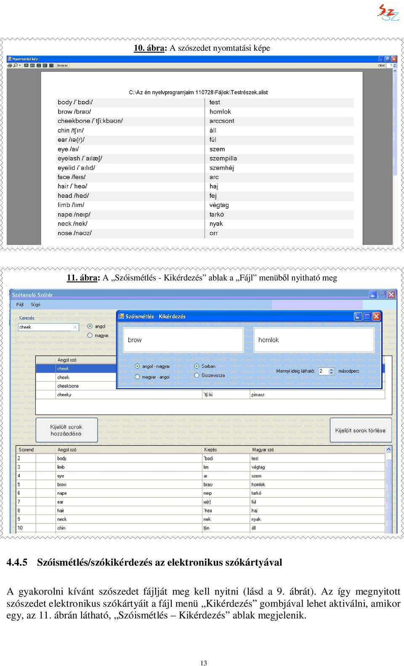
Task: Select row 7 ear in the word list
Action: 200,502
